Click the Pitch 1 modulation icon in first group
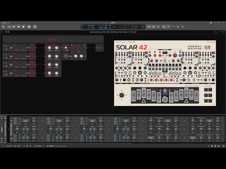Image resolution: width=226 pixels, height=169 pixels. pos(20,118)
